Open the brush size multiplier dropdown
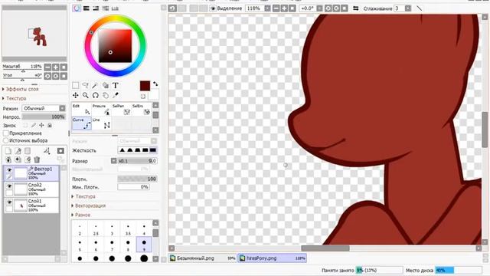Viewport: 490px width, 276px height. coord(114,161)
